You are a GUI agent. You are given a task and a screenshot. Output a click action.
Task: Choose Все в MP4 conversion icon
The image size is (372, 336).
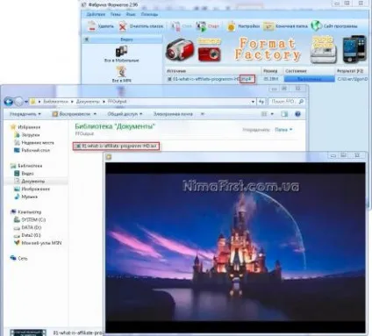point(121,71)
